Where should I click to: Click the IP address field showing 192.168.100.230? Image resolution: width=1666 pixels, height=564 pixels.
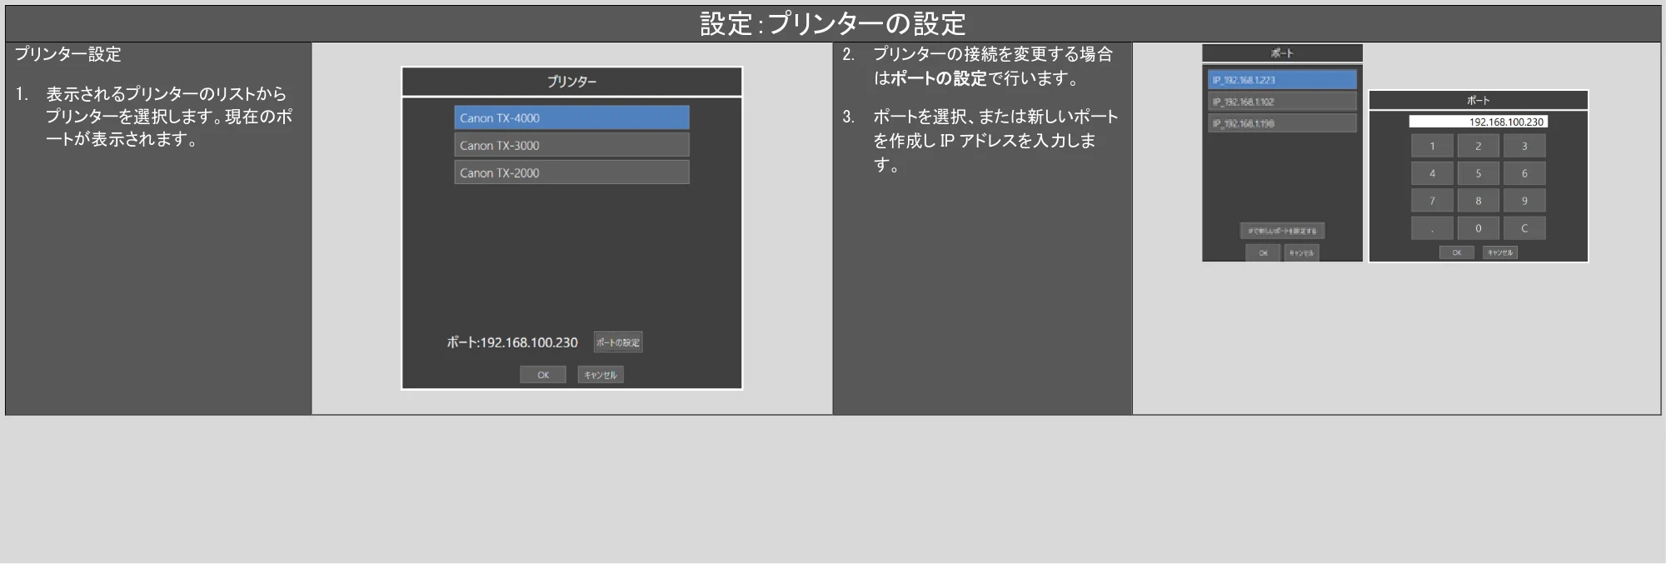pos(1478,122)
